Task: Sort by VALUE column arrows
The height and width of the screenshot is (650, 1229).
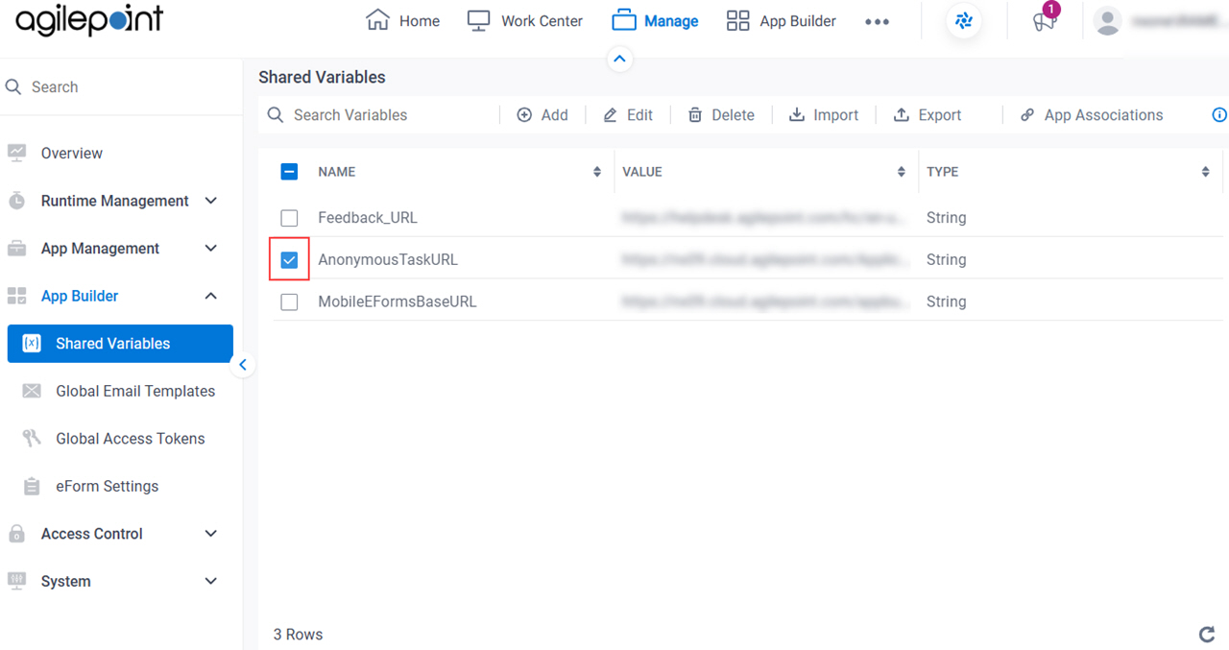Action: pyautogui.click(x=902, y=172)
